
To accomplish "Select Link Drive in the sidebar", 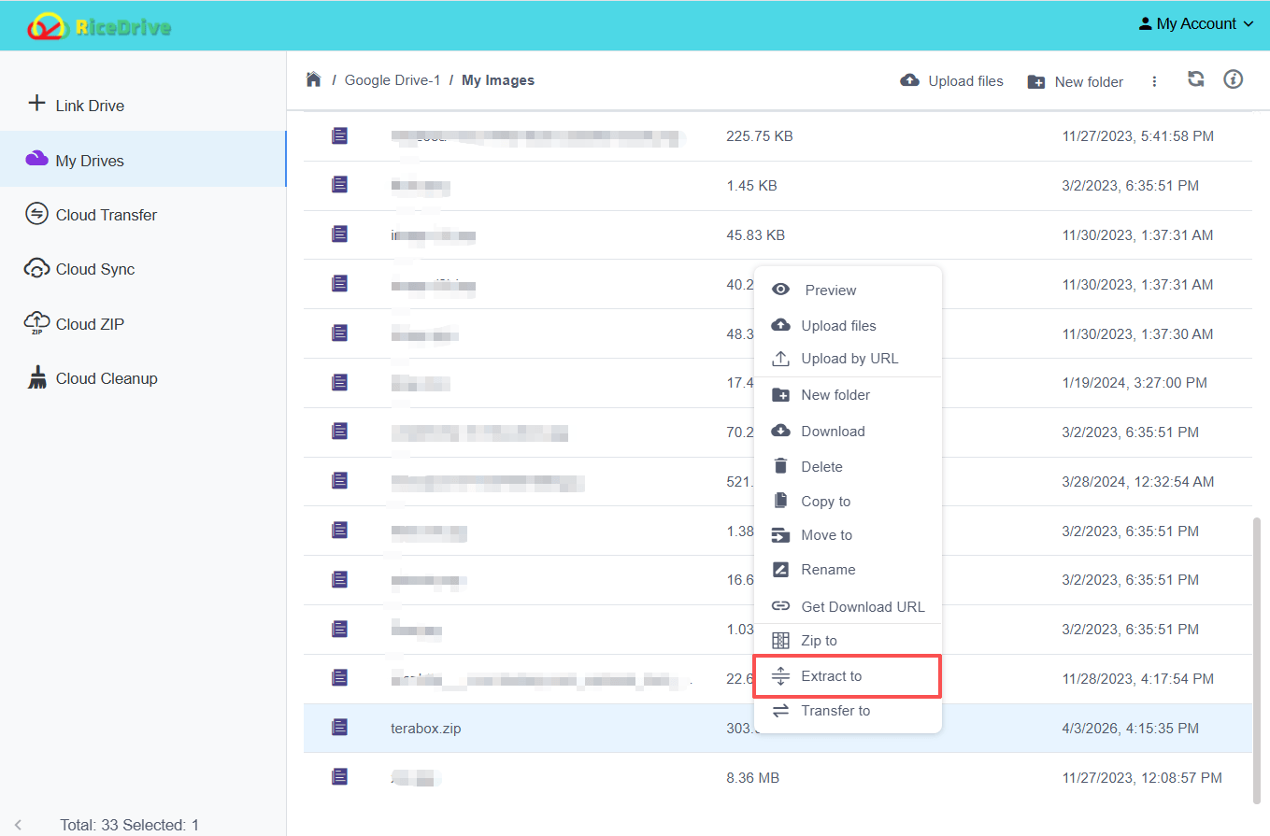I will point(89,105).
